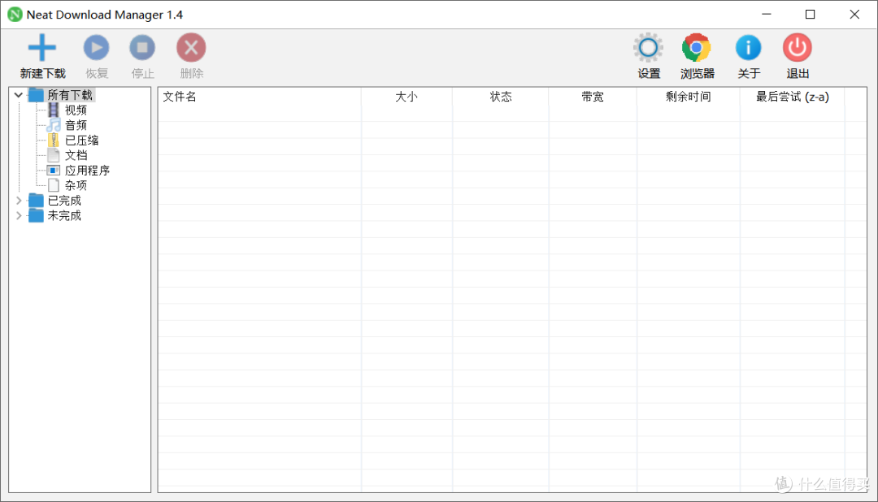The width and height of the screenshot is (878, 502).
Task: Sort by File Name (文件名) column header
Action: (x=259, y=97)
